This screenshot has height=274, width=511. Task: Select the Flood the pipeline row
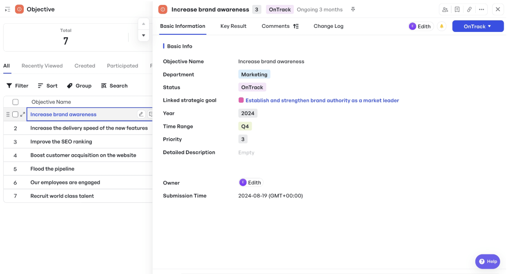click(x=78, y=168)
